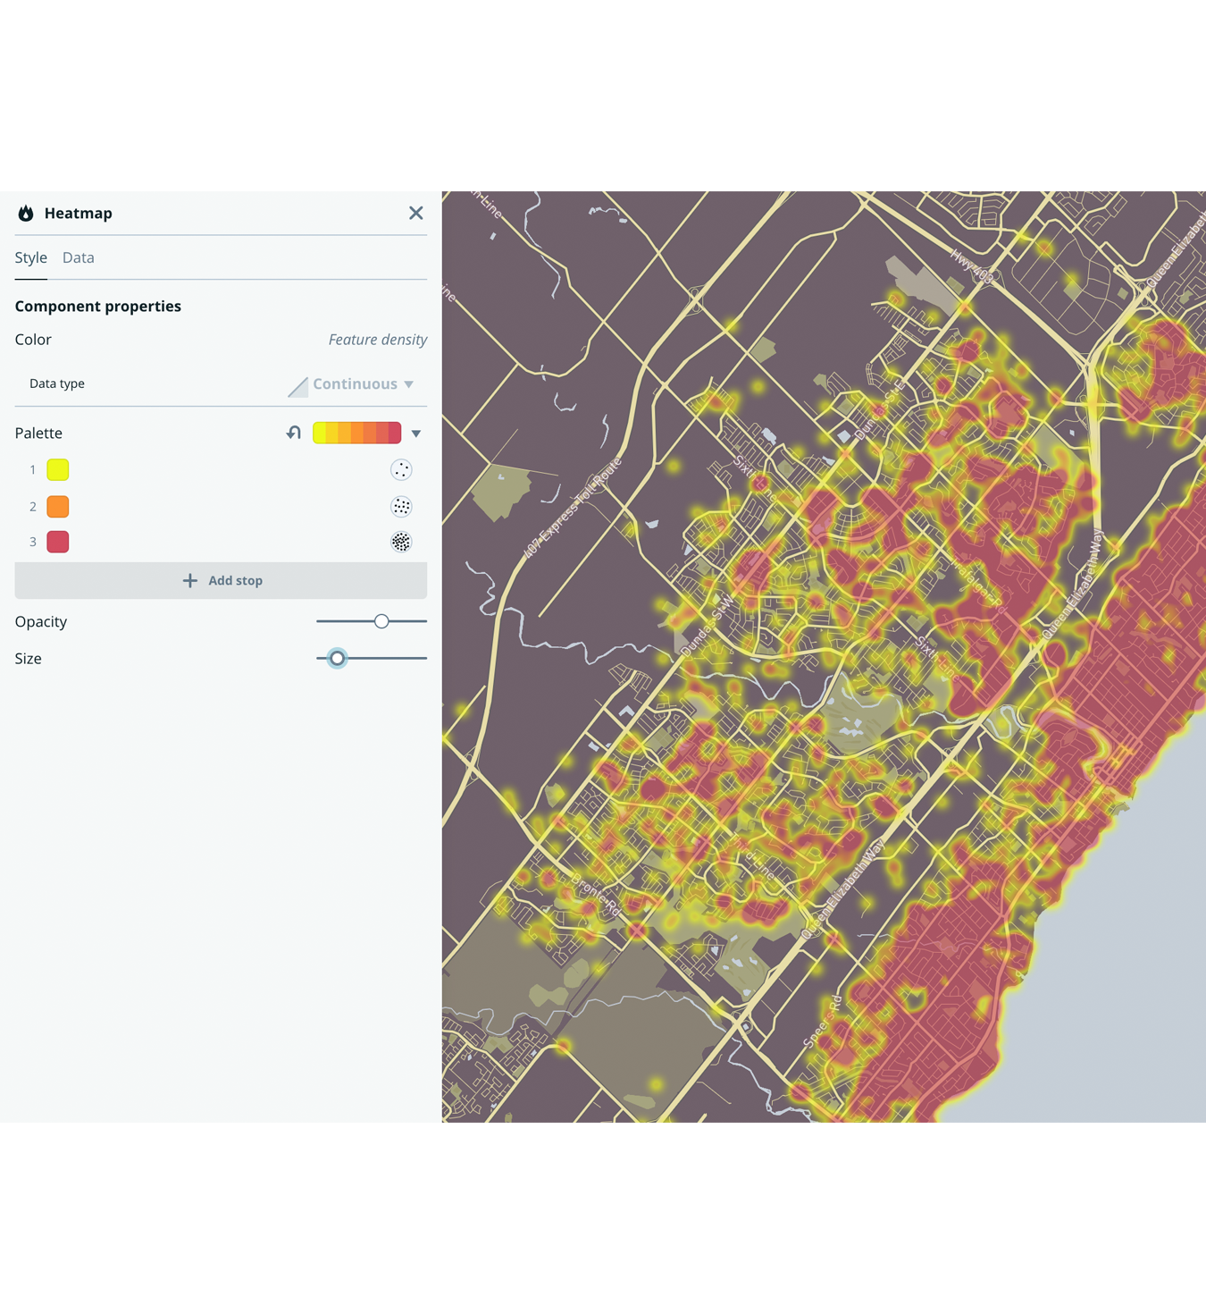Open the palette chooser dropdown arrow
1206x1314 pixels.
click(415, 433)
